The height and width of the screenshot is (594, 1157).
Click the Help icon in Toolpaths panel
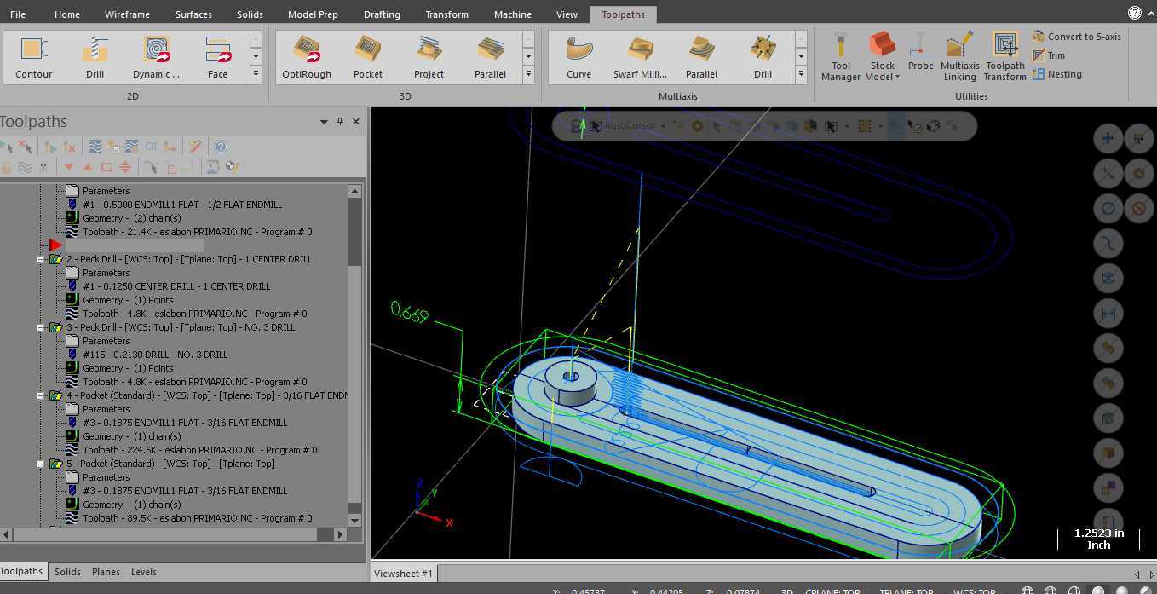tap(221, 147)
